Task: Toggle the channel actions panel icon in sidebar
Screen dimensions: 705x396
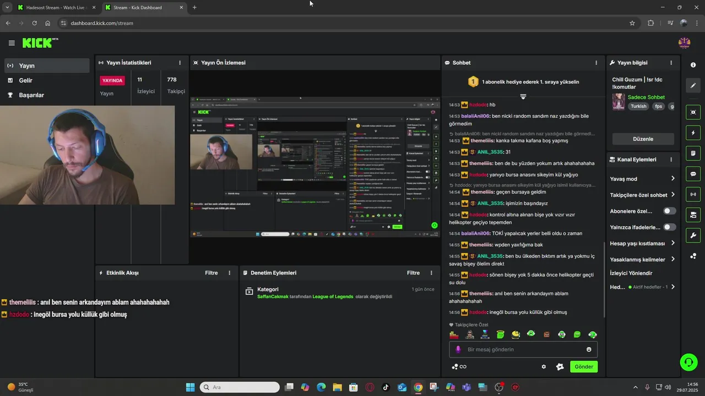Action: click(x=693, y=215)
